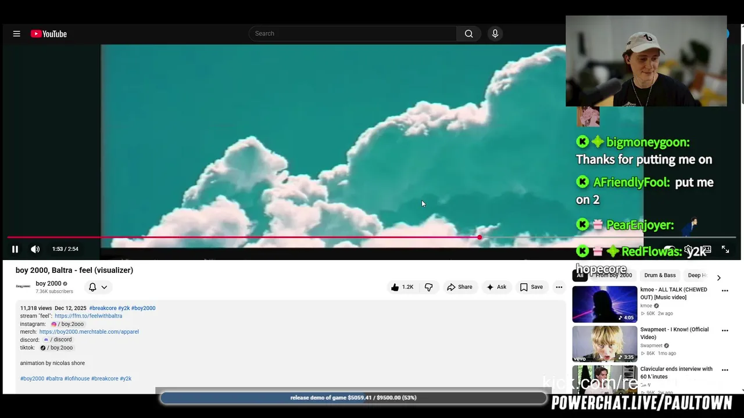The width and height of the screenshot is (744, 418).
Task: Focus the YouTube search field
Action: pos(353,34)
